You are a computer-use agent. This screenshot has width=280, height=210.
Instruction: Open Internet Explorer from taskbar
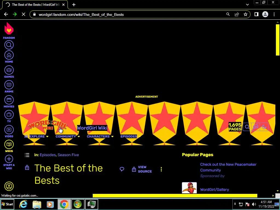(x=23, y=204)
